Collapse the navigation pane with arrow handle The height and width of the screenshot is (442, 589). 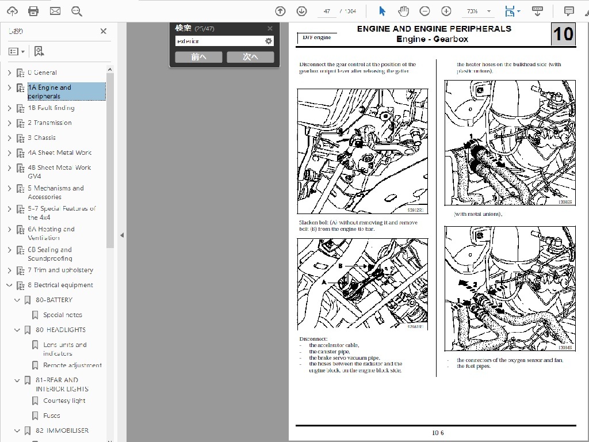(x=122, y=235)
